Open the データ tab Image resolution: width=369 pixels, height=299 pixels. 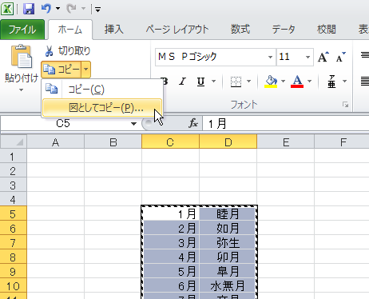click(x=284, y=30)
